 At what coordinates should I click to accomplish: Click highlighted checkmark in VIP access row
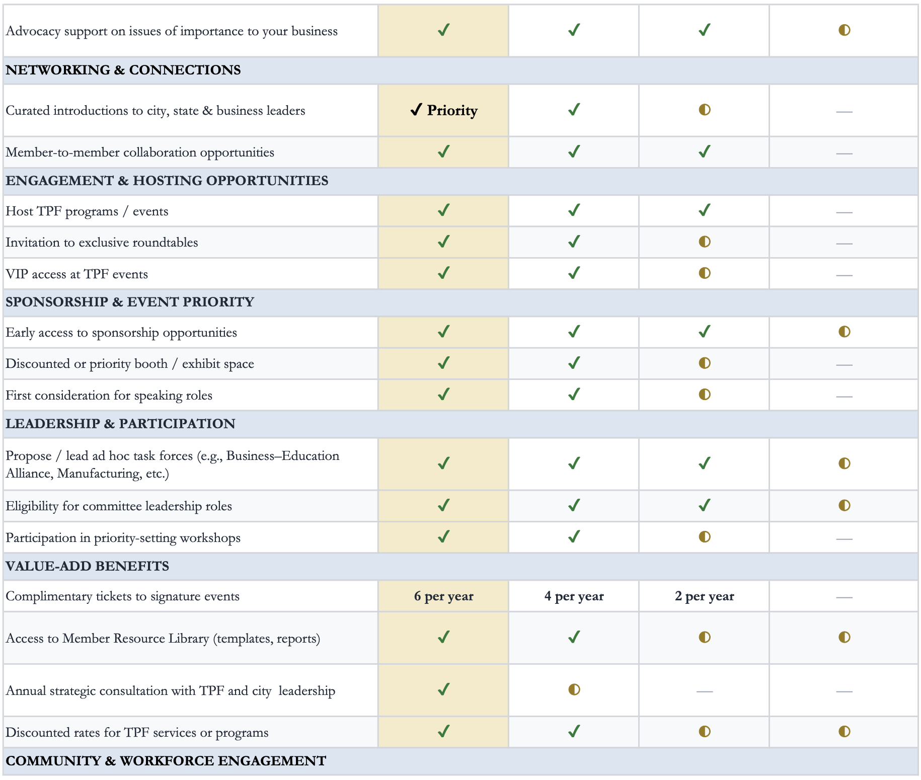point(443,273)
